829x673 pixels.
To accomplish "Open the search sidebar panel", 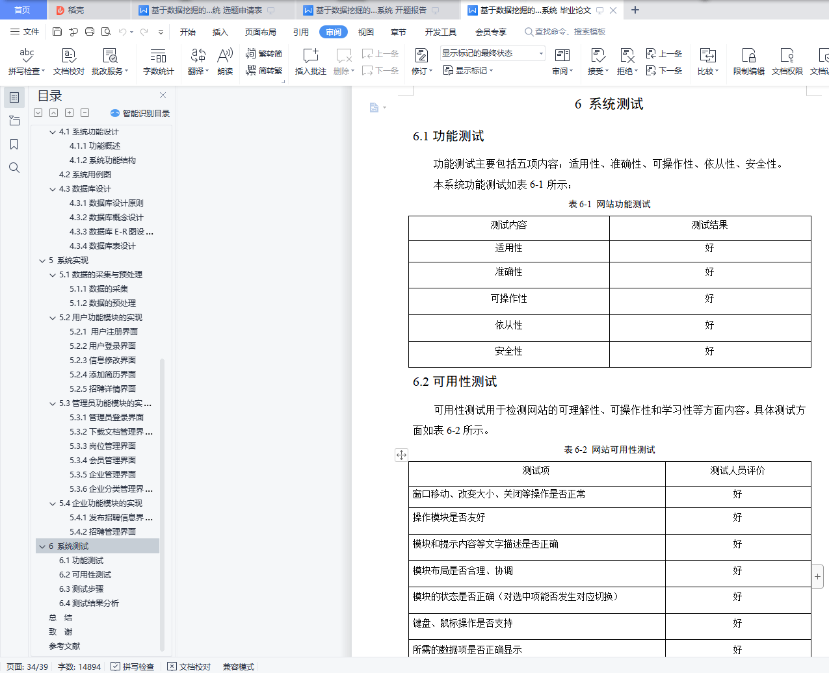I will (x=14, y=168).
